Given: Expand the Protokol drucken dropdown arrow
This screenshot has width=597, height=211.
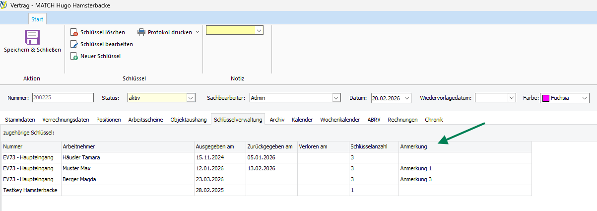Looking at the screenshot, I should point(198,32).
